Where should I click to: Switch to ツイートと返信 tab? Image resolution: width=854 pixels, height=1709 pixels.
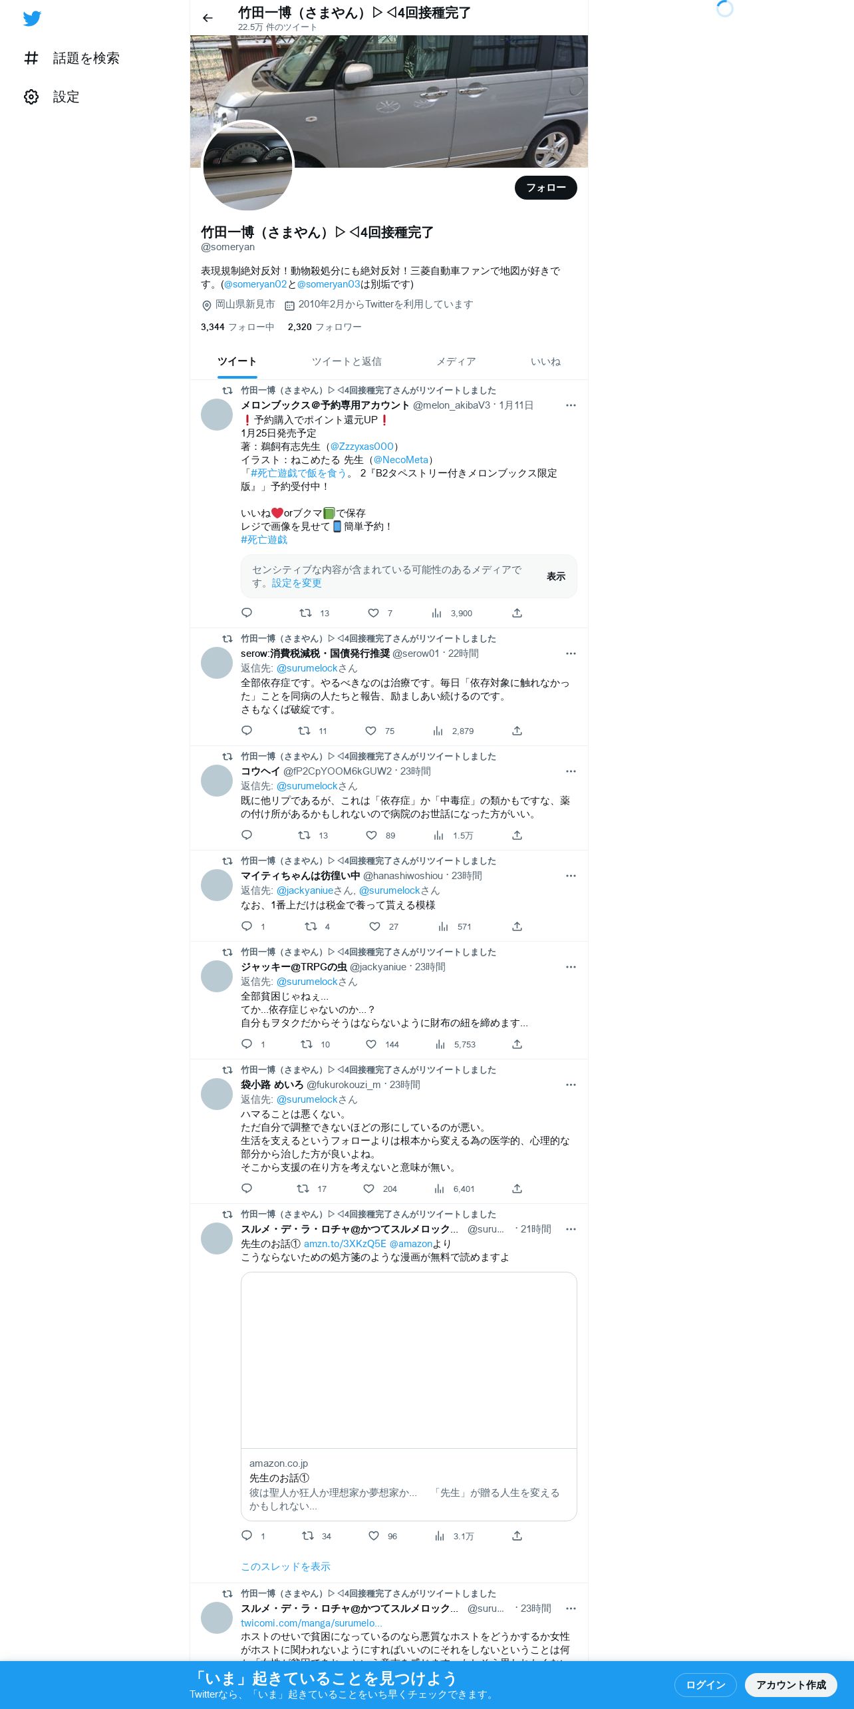pos(347,361)
